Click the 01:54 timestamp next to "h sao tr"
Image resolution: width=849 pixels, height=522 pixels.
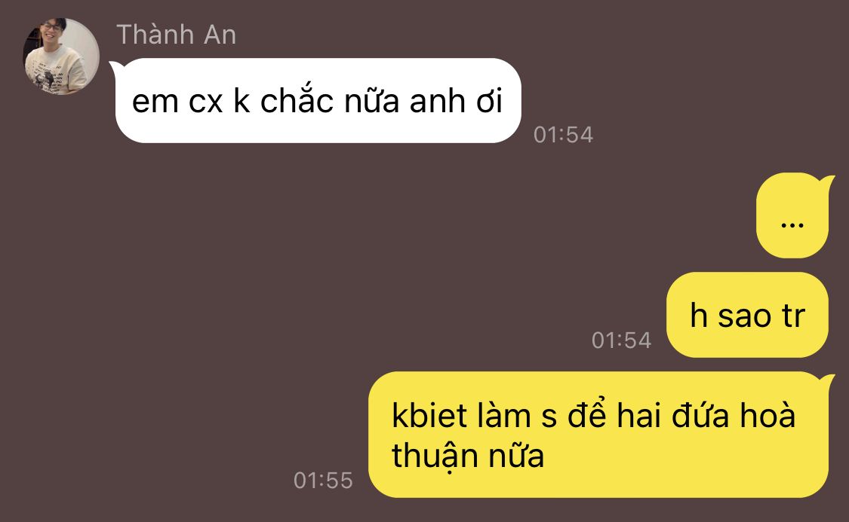point(621,340)
